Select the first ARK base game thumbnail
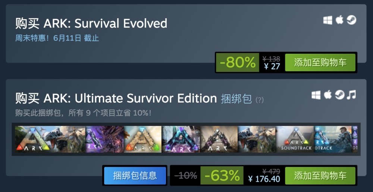Viewport: 373px width, 192px height. tap(50, 139)
